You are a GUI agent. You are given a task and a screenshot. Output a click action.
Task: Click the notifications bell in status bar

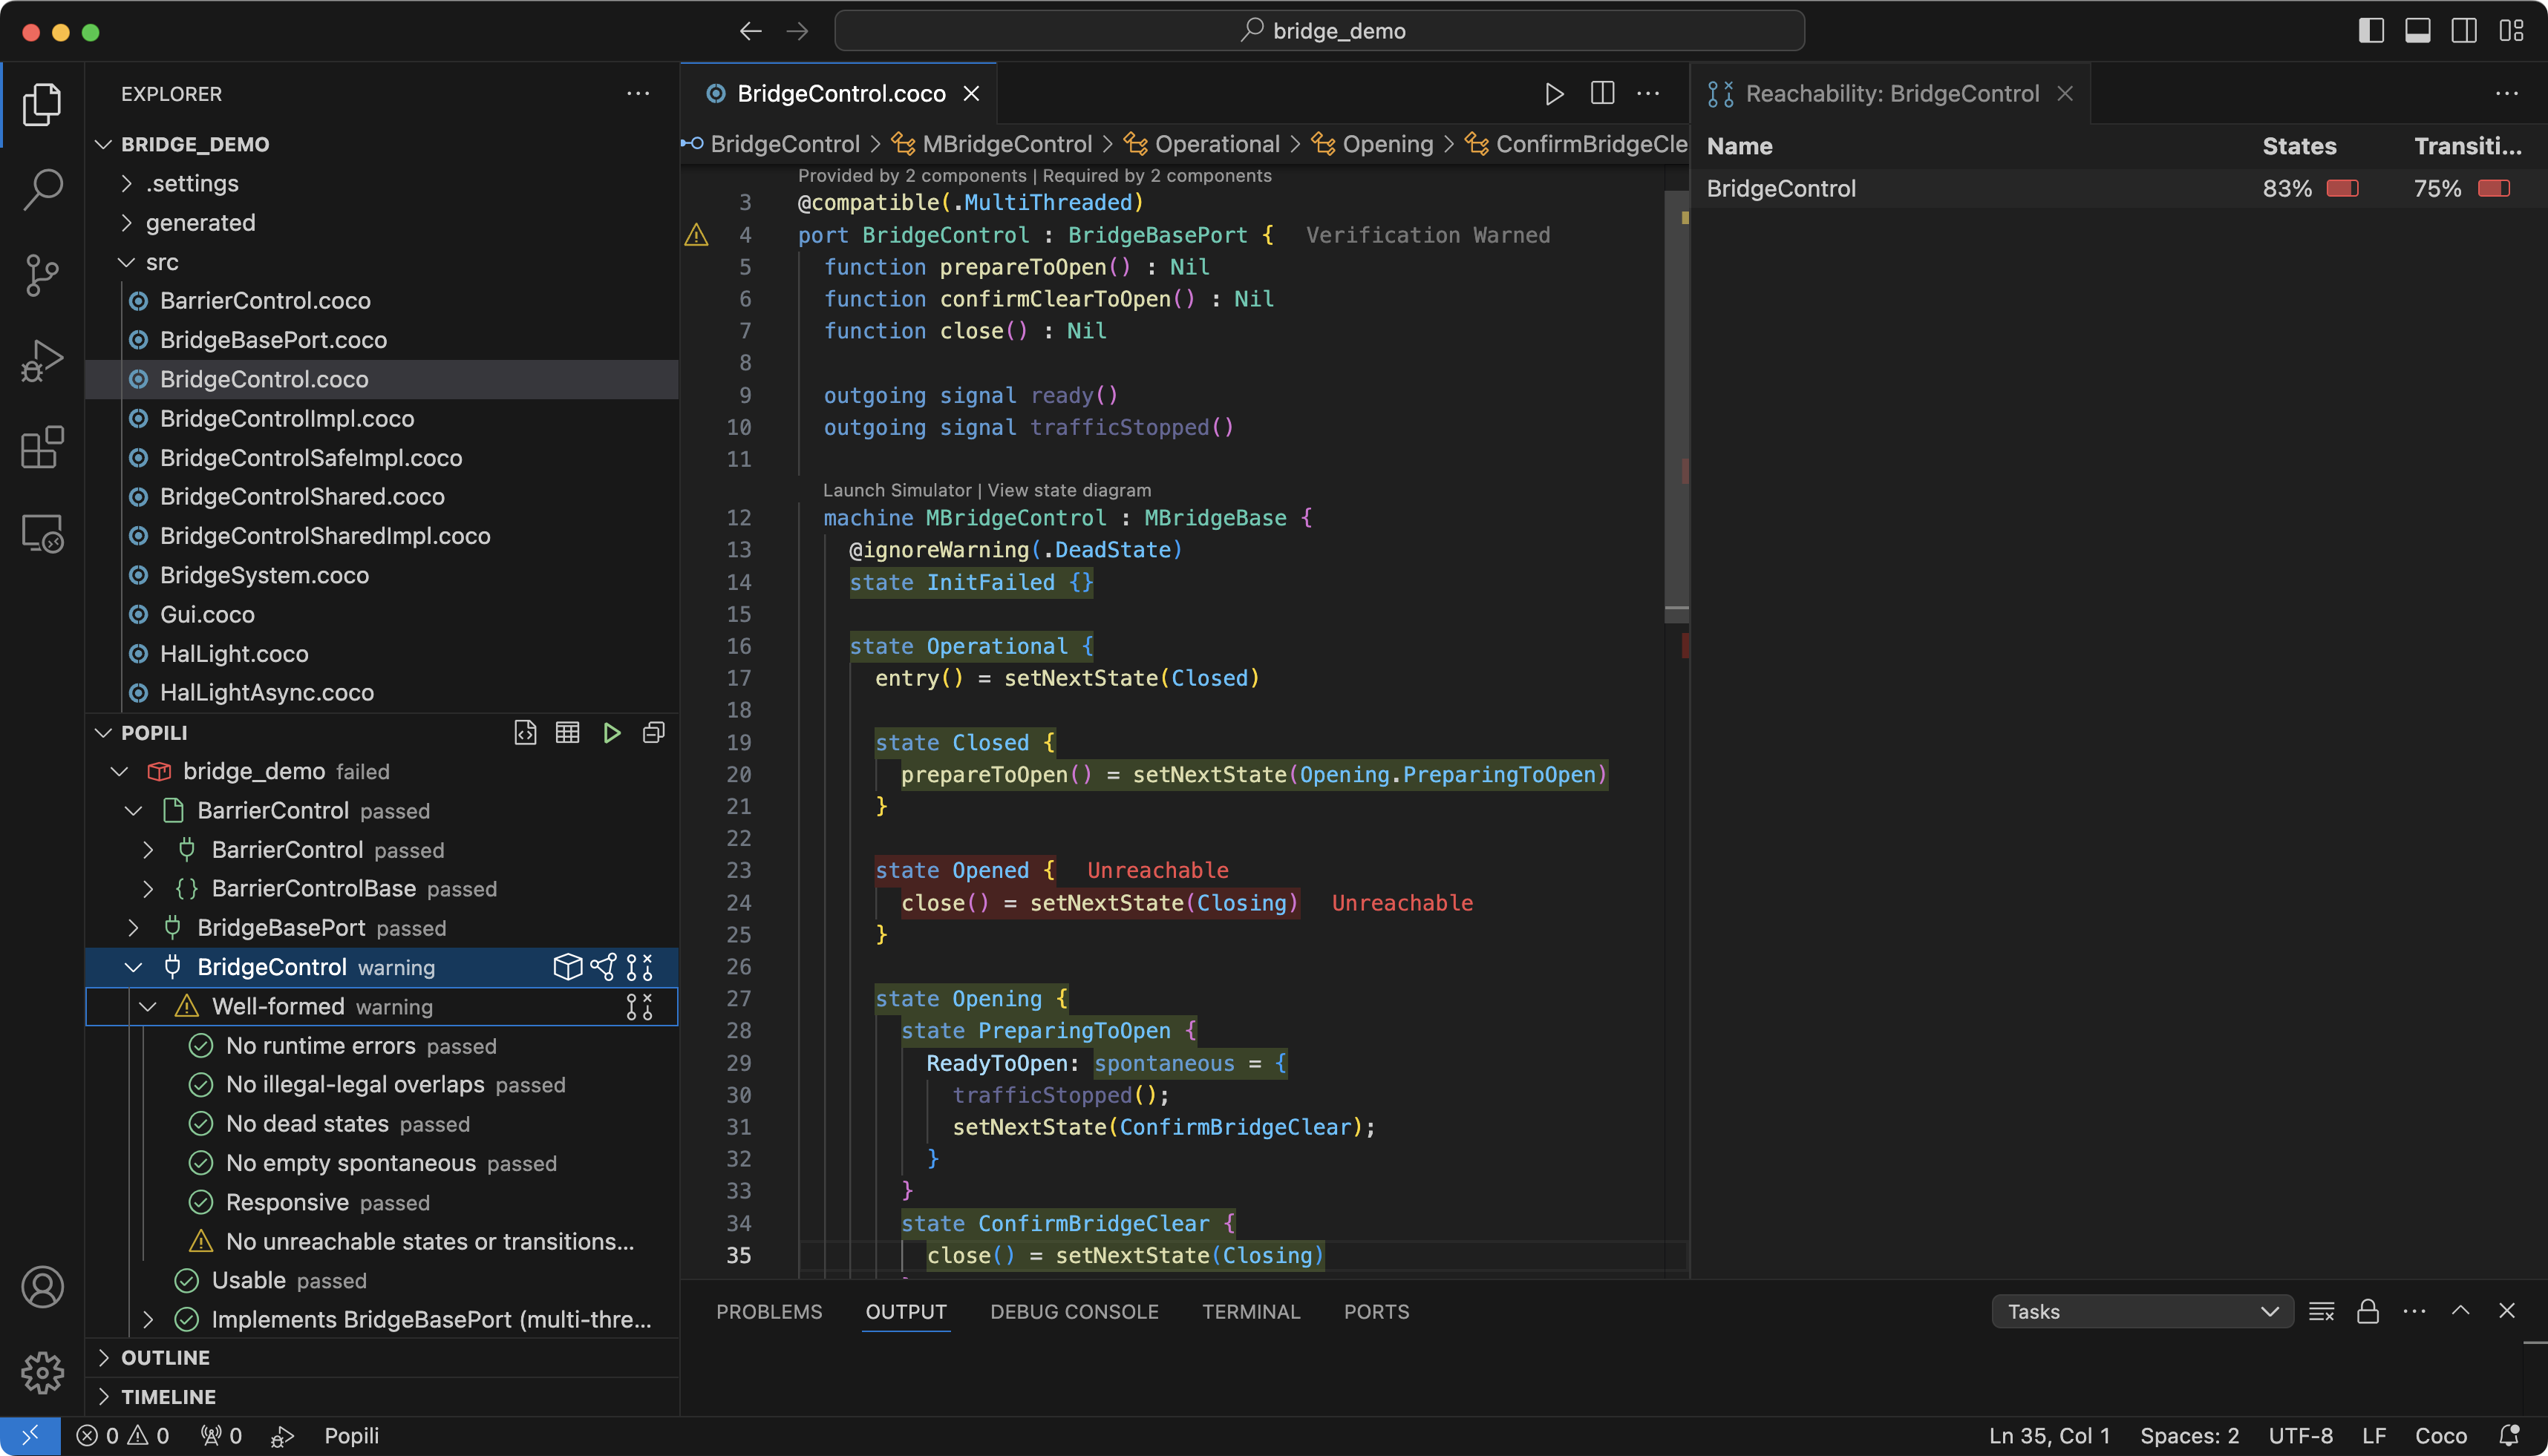(2509, 1435)
